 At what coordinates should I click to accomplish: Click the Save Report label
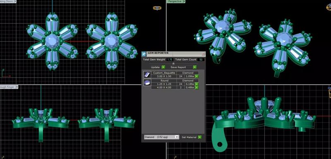click(178, 67)
